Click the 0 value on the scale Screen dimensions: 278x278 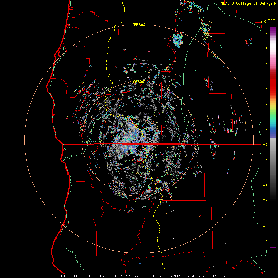point(267,131)
